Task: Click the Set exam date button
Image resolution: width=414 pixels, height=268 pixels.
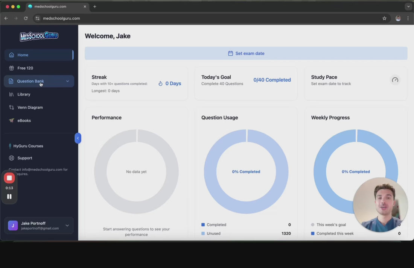Action: coord(246,53)
